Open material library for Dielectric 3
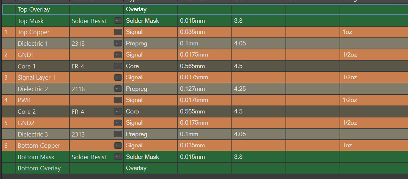Screen dimensions: 408x179 [118, 134]
